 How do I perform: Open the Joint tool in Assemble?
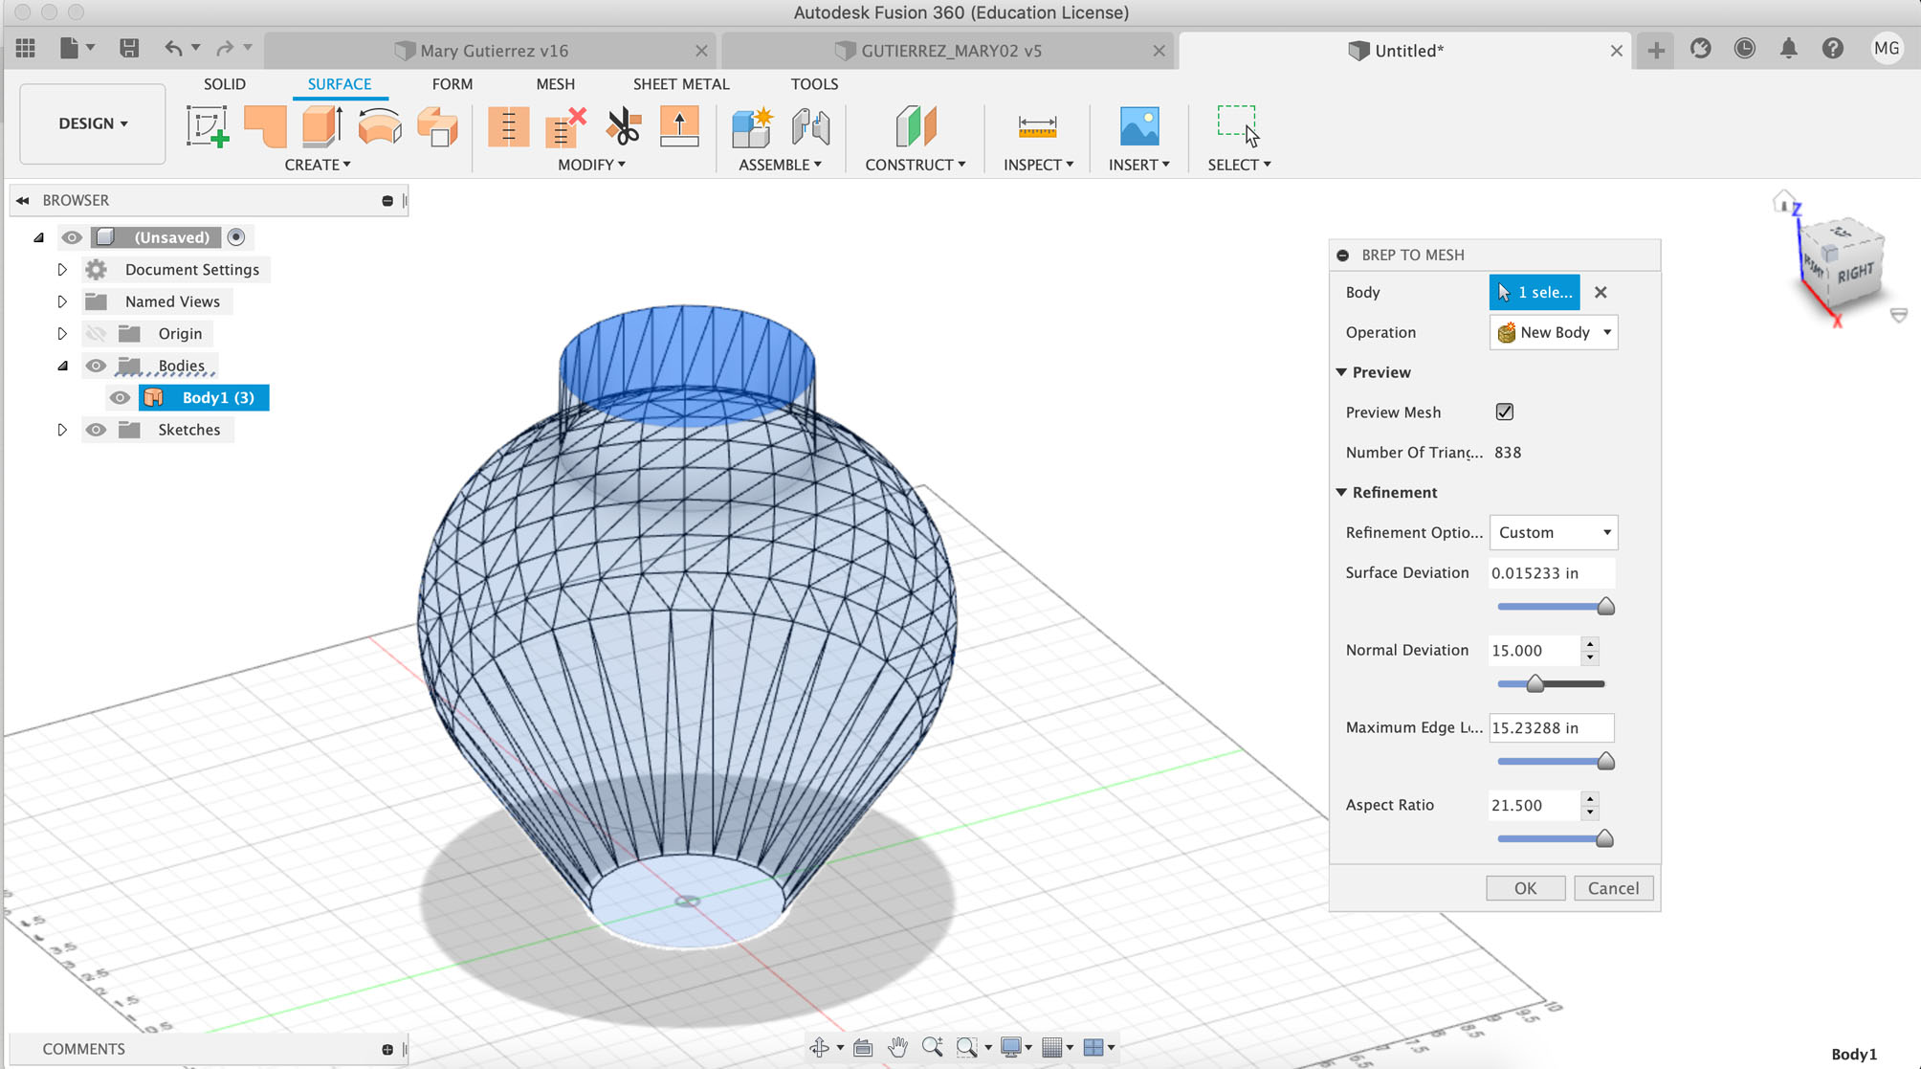(x=810, y=126)
